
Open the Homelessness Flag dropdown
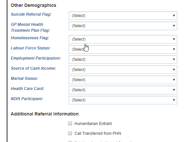(x=123, y=39)
